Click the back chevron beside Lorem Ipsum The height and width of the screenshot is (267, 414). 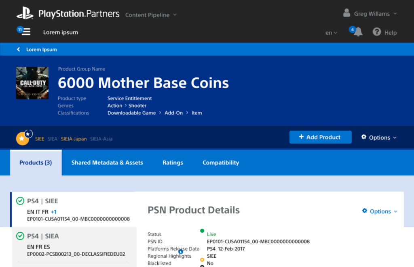[x=19, y=49]
